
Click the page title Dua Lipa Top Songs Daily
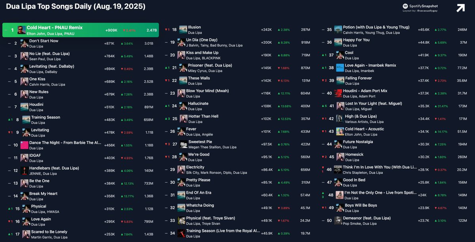tap(76, 7)
